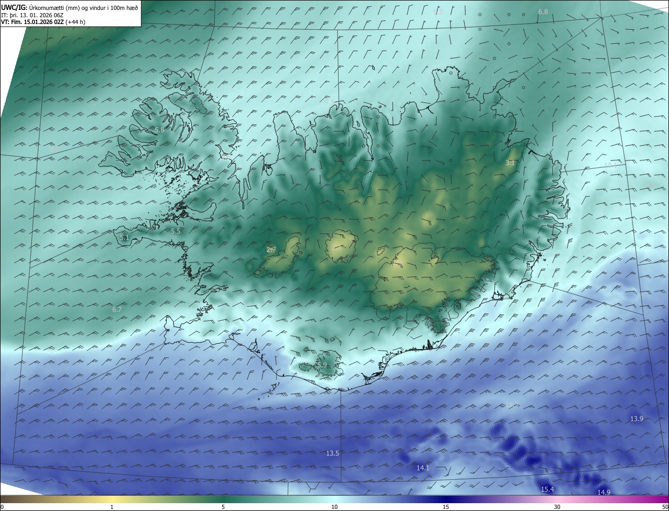Viewport: 669px width, 511px height.
Task: Click the 6.7 value off the southwest coast
Action: point(117,309)
